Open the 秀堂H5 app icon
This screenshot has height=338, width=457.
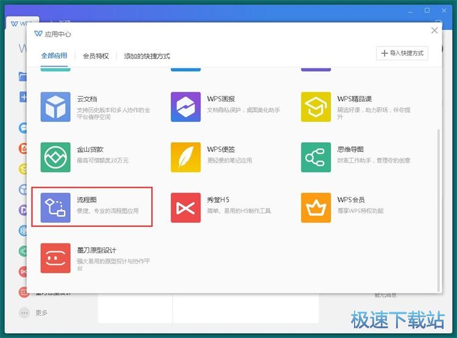[x=186, y=207]
